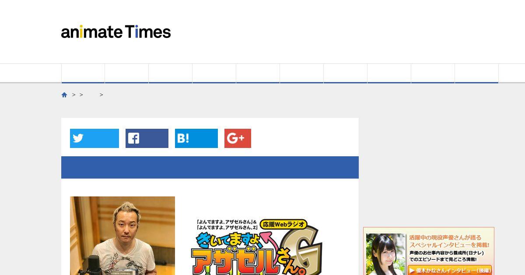Click the 応援Webラジオ label on radio logo
This screenshot has width=525, height=275.
coord(284,224)
